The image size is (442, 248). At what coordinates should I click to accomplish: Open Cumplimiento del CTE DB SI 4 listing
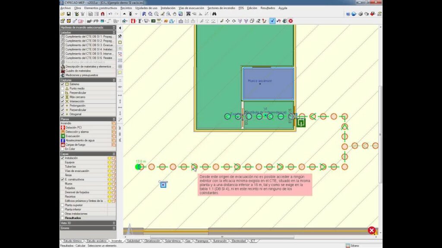tap(89, 50)
